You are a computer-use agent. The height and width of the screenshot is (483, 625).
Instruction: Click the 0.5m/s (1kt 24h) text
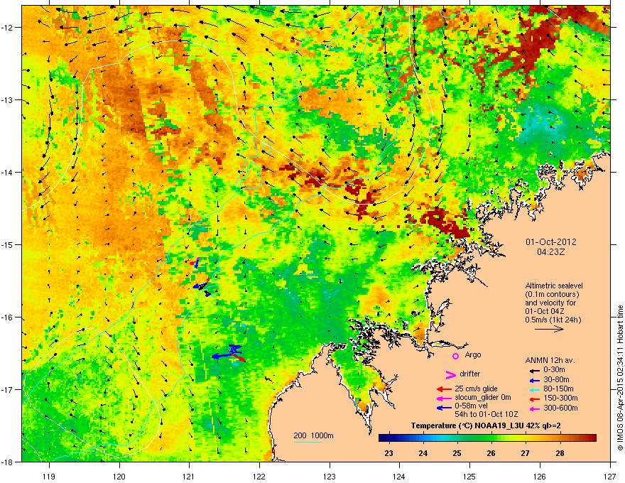click(x=553, y=320)
